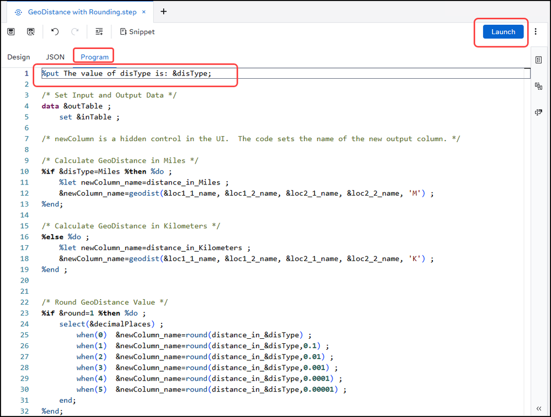
Task: Click the 'when(3)' line rounding to 0.001
Action: click(x=207, y=367)
